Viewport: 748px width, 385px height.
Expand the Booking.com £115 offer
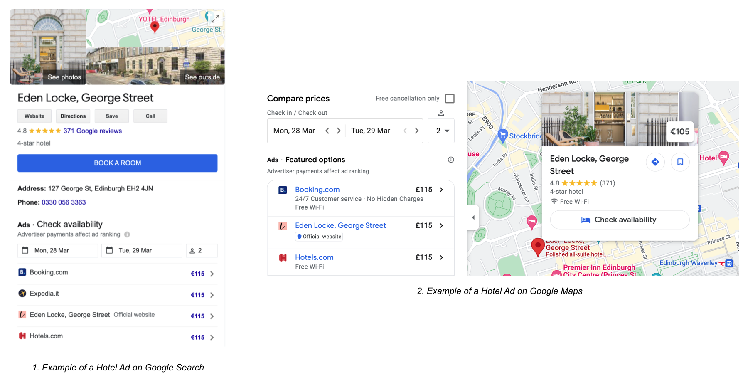click(x=441, y=190)
